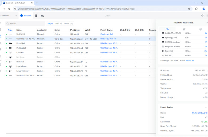This screenshot has width=208, height=137.
Task: Close the Unifi7420 browser tab
Action: tap(32, 3)
